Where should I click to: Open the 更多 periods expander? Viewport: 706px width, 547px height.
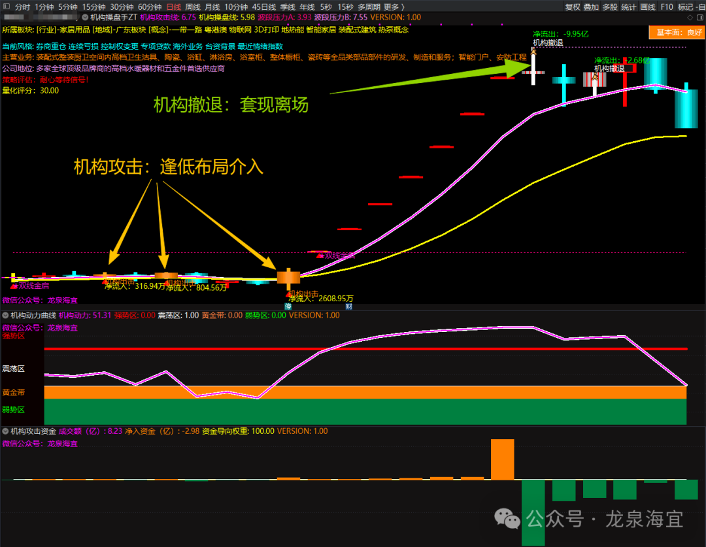point(394,7)
